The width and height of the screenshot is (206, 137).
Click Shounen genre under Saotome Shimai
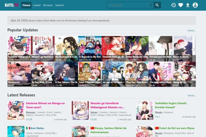30,112
